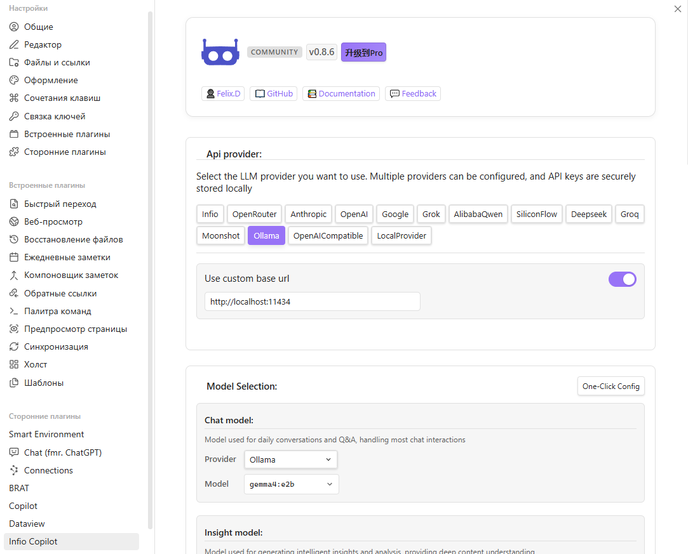Disable the Use custom base url toggle
Viewport: 688px width, 554px height.
click(622, 279)
